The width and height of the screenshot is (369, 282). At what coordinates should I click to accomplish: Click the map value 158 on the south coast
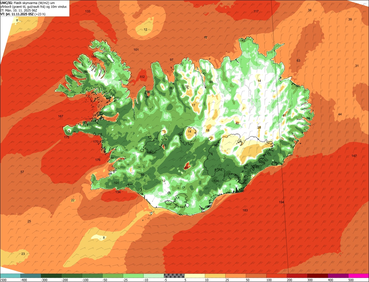click(x=242, y=191)
